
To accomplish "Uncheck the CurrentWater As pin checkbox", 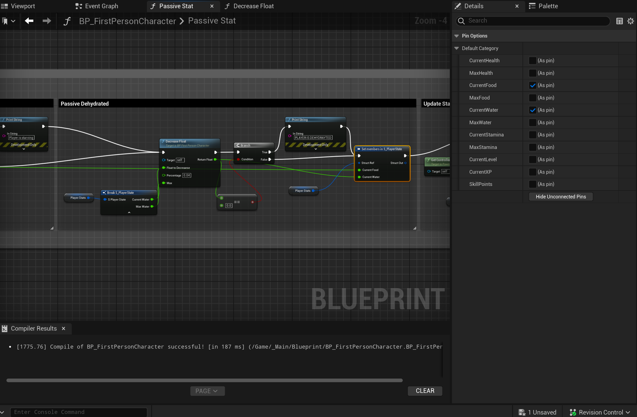I will [532, 110].
